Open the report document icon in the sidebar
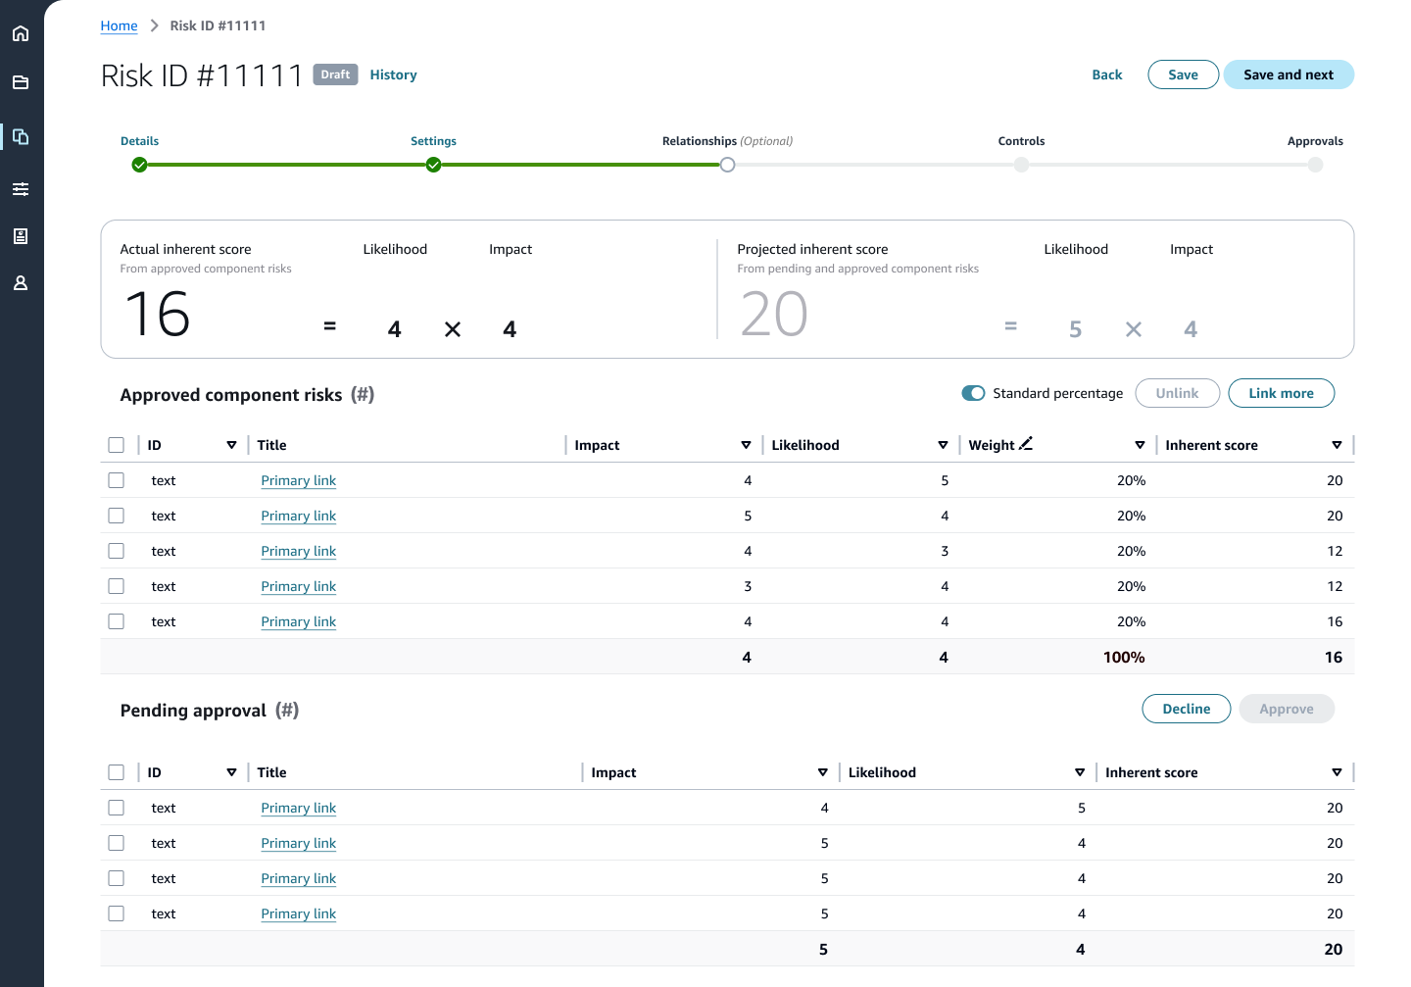Screen dimensions: 1411x987 [x=21, y=236]
